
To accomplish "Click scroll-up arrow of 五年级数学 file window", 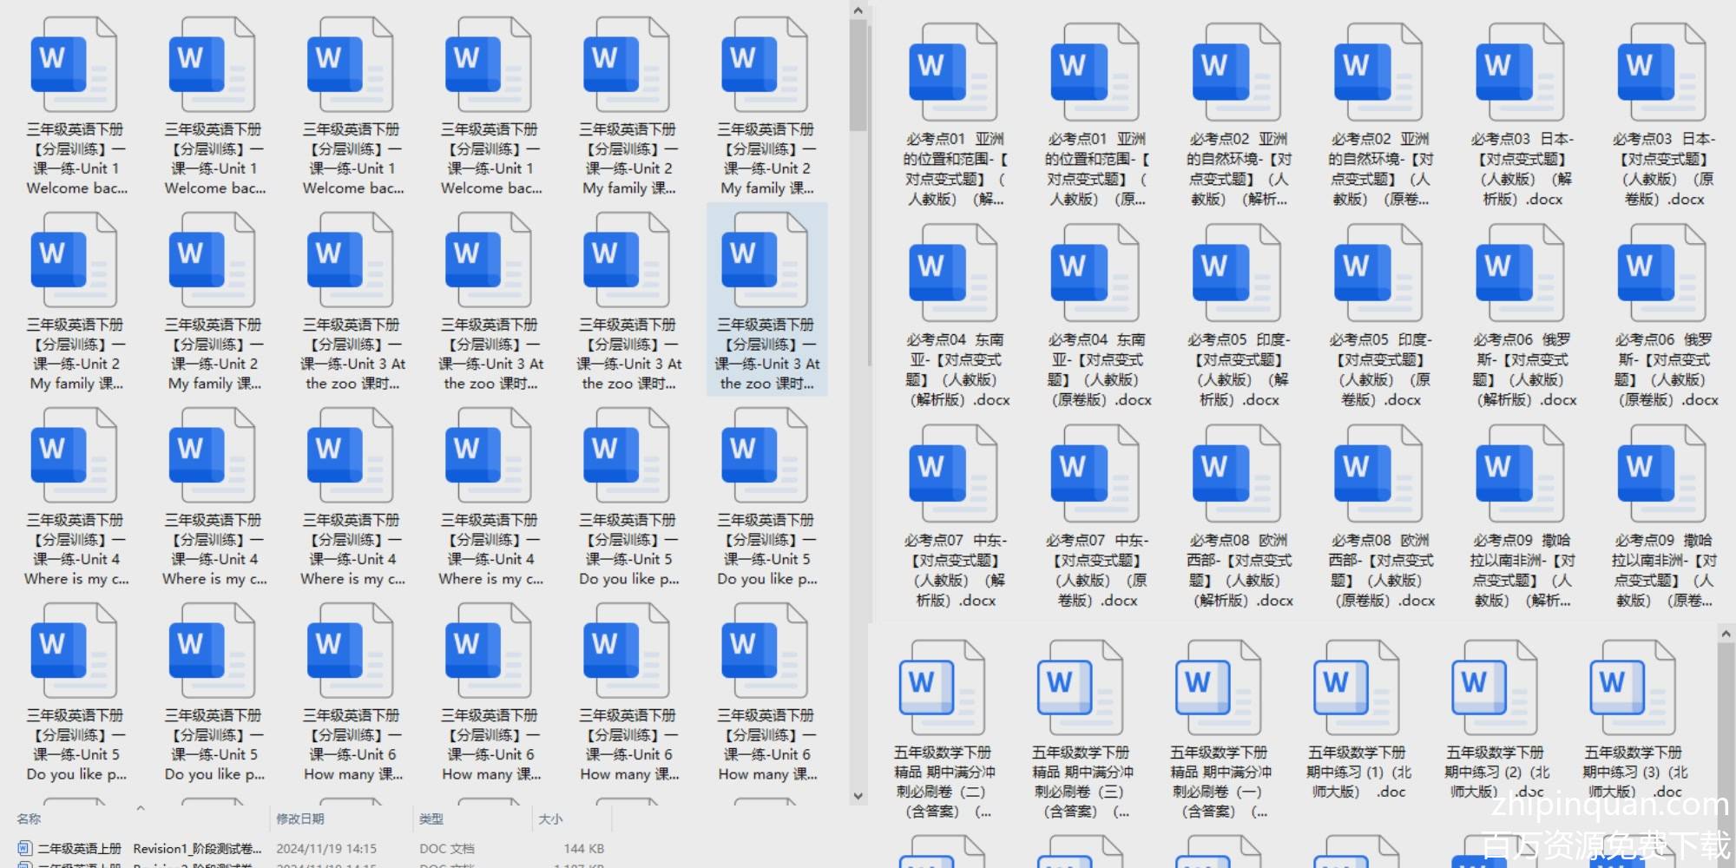I will pos(1726,634).
